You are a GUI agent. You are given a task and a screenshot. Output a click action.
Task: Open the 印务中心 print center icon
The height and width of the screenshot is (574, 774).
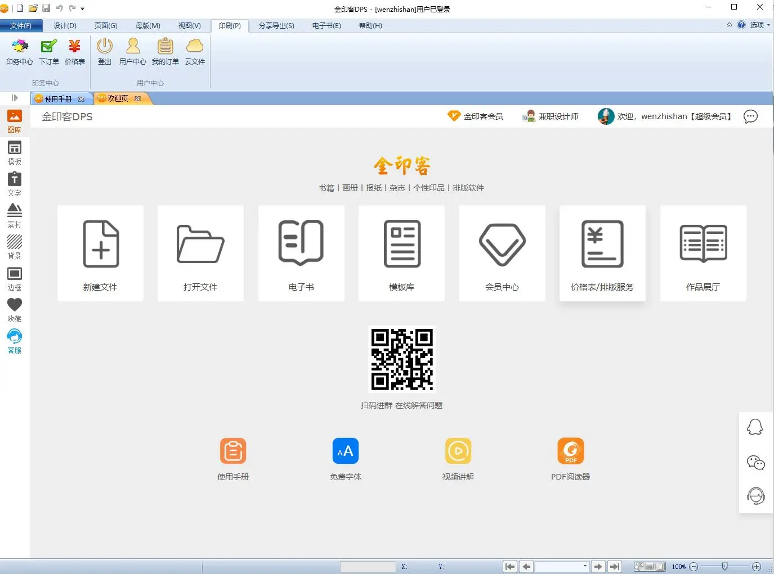(x=20, y=52)
